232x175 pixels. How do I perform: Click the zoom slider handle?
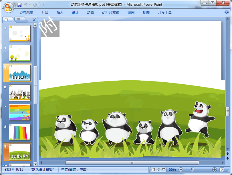coord(193,170)
